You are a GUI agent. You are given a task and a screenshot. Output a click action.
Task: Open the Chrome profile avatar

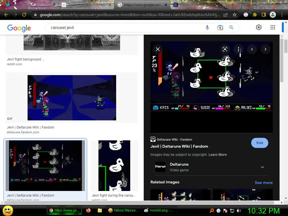(x=273, y=15)
